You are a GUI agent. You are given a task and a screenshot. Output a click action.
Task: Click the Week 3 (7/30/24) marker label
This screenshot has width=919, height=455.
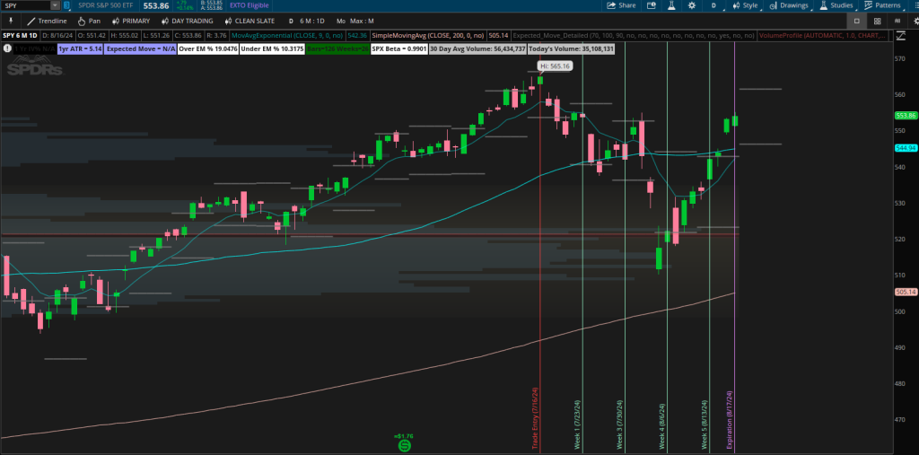point(619,425)
